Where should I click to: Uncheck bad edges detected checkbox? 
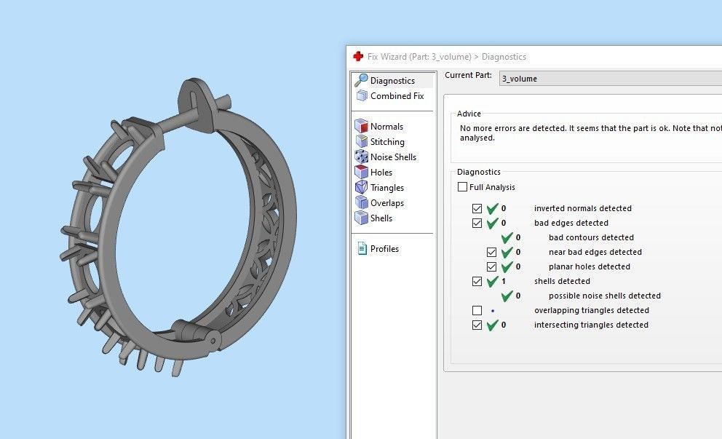point(477,223)
